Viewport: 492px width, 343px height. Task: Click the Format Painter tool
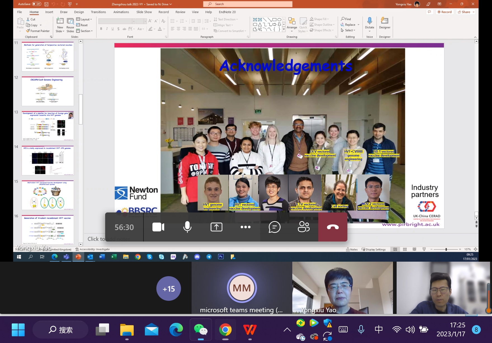tap(38, 31)
